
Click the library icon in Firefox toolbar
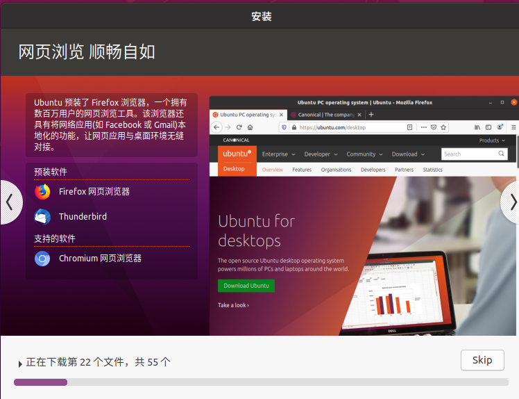click(x=477, y=127)
